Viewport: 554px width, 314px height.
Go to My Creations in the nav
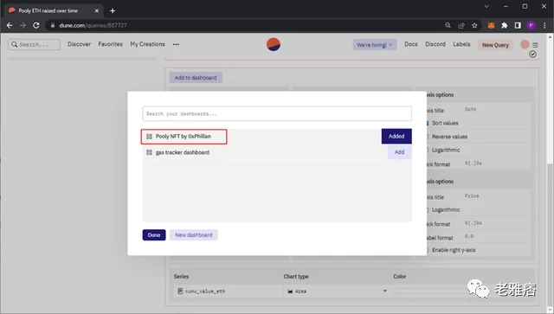tap(147, 44)
